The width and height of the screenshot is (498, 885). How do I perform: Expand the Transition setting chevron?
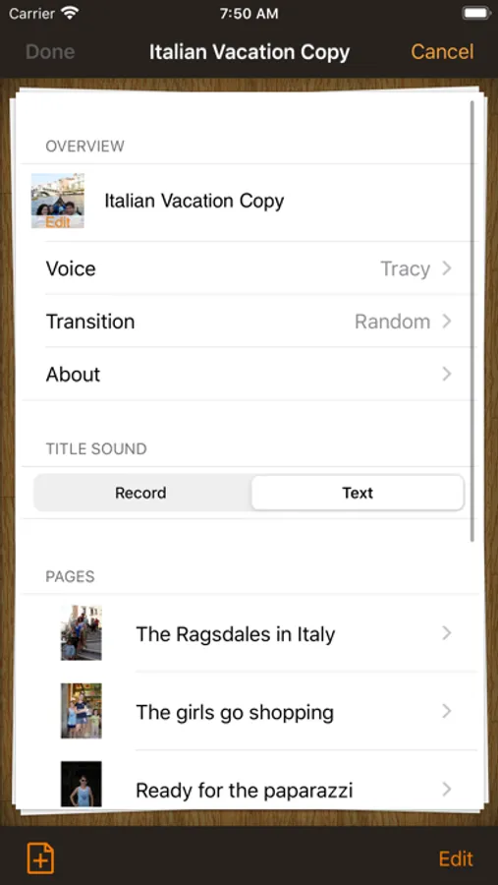447,322
